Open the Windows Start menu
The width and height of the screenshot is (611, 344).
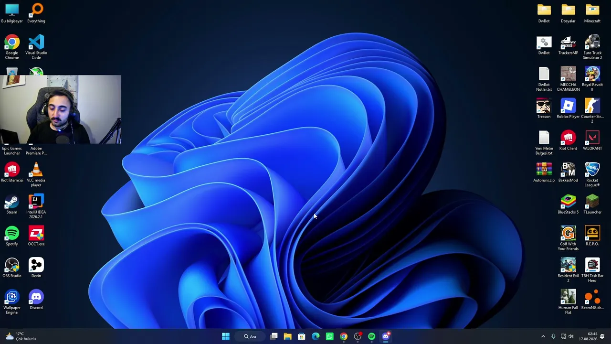(226, 336)
